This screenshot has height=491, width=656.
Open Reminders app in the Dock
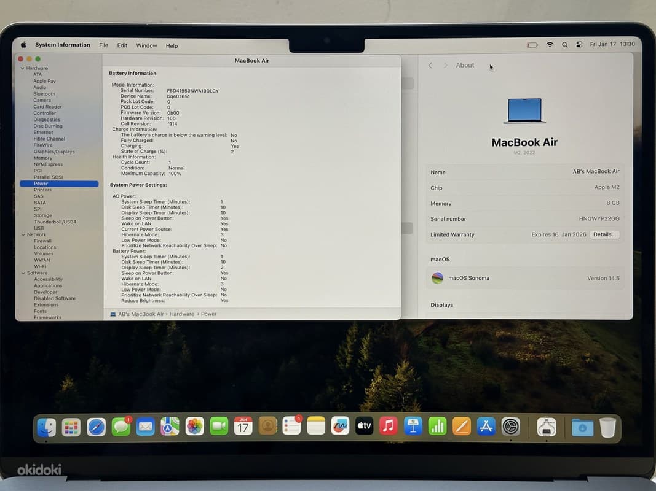(291, 427)
